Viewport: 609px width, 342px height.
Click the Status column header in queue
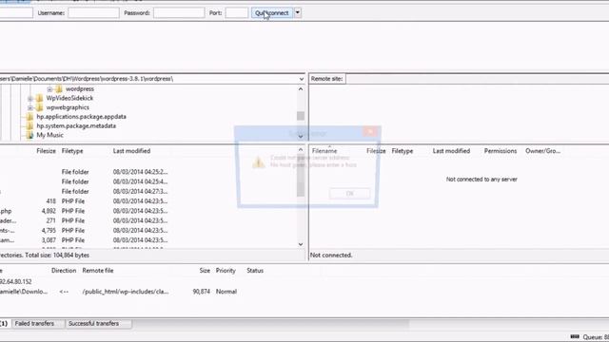pyautogui.click(x=255, y=271)
